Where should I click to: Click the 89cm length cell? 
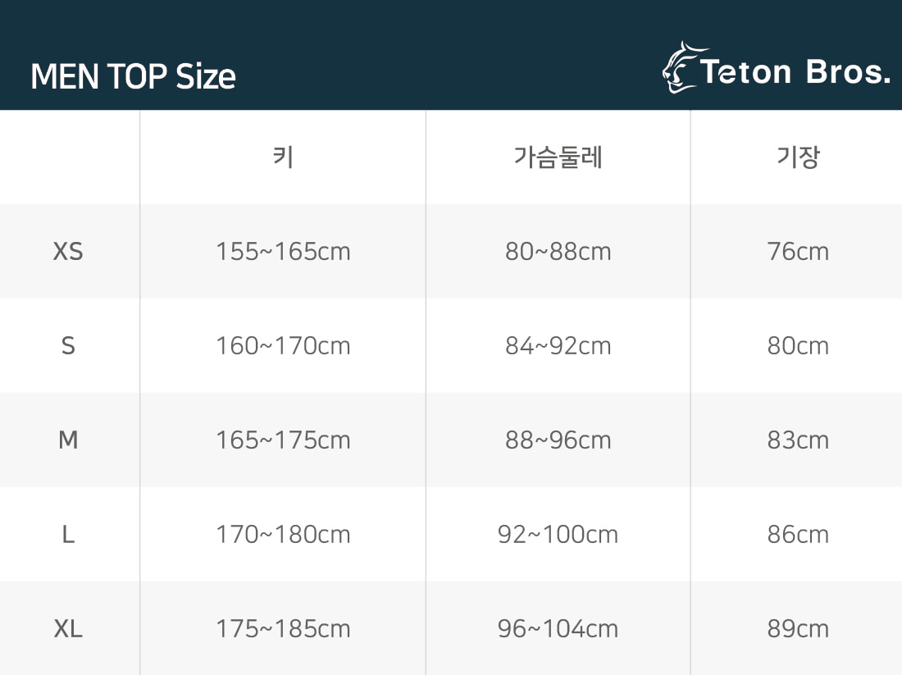(x=797, y=628)
